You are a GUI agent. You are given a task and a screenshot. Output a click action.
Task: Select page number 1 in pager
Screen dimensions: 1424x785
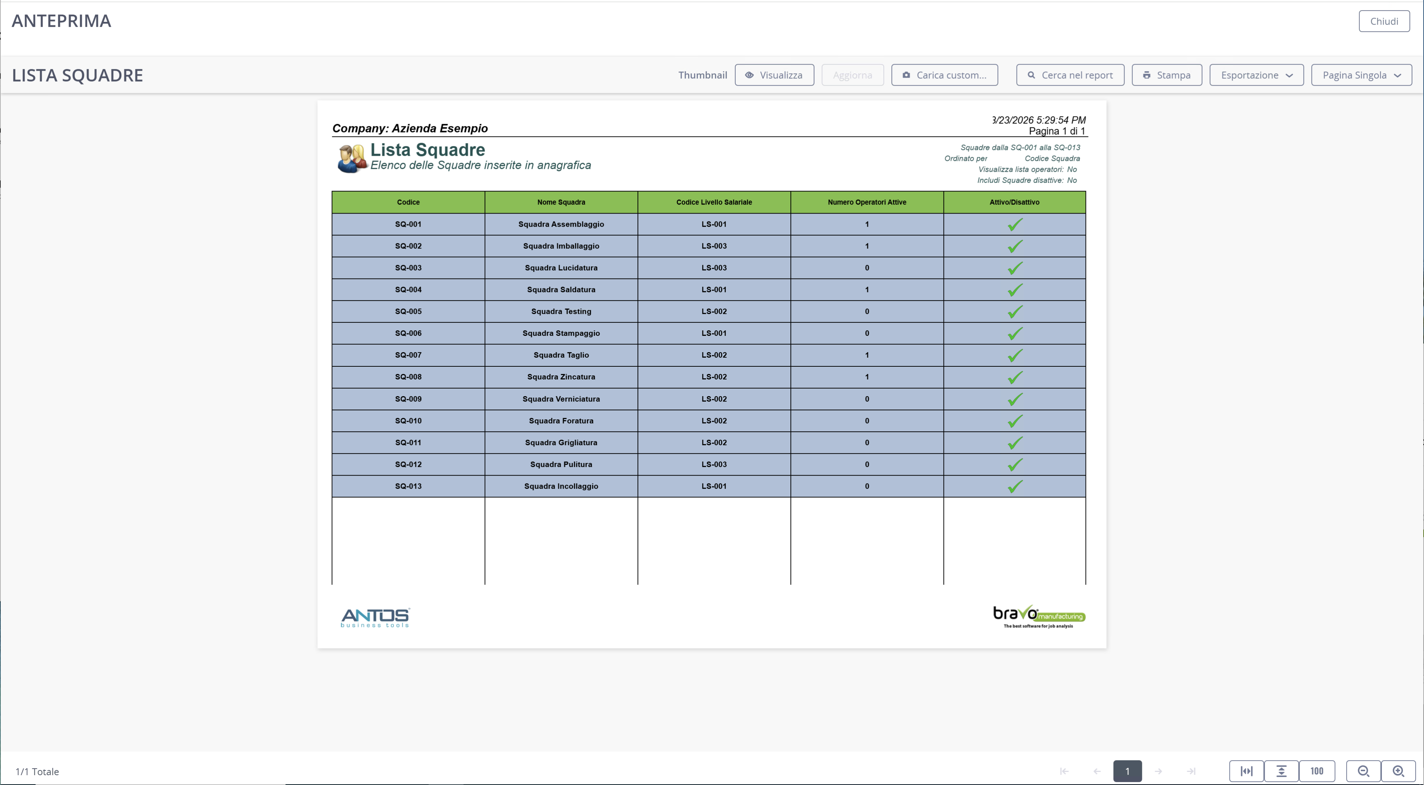click(x=1128, y=771)
